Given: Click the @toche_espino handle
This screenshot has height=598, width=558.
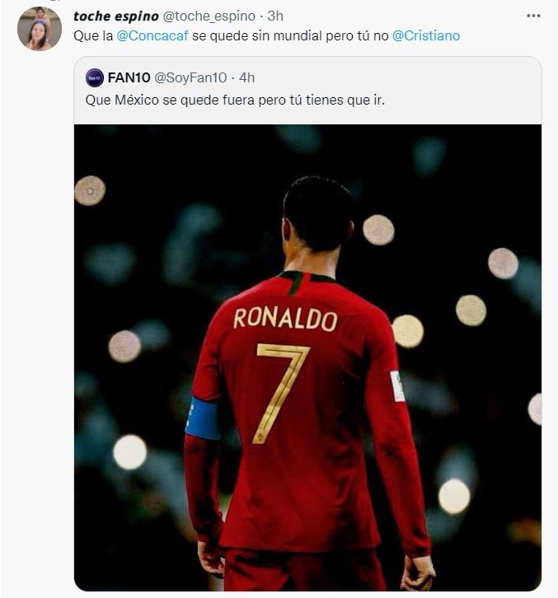Looking at the screenshot, I should pyautogui.click(x=209, y=16).
